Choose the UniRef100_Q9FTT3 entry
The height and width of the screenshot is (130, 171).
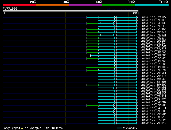coord(153,76)
